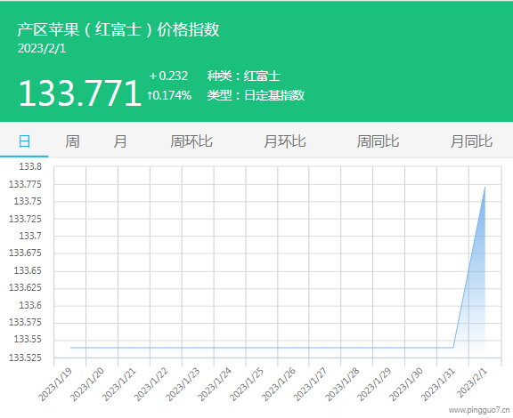The width and height of the screenshot is (513, 418).
Task: Click the 2023/2/1 date under the title
Action: (x=42, y=48)
